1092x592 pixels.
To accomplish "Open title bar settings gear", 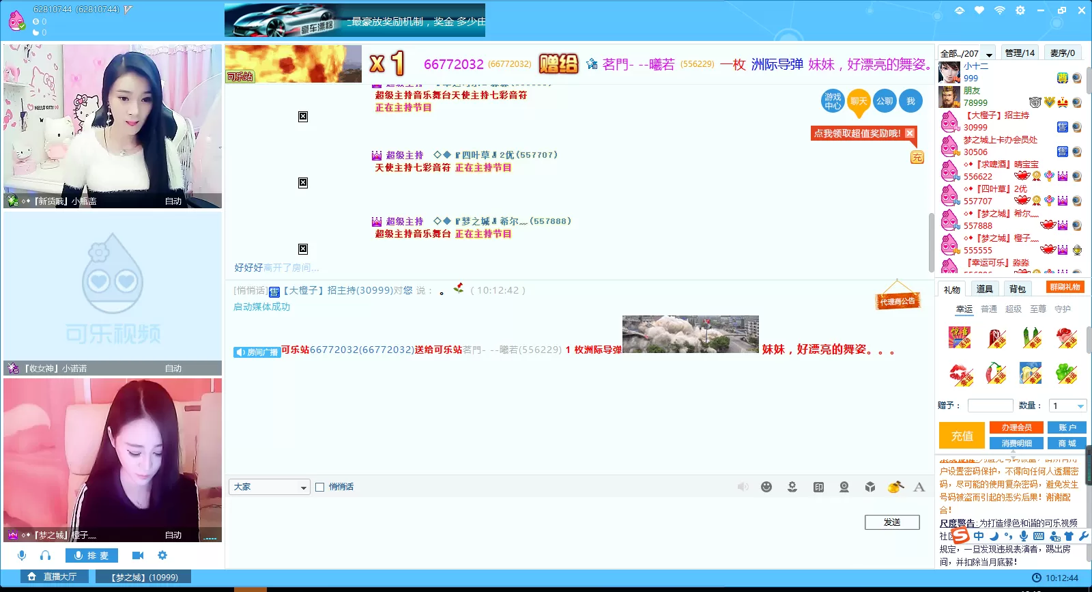I will pos(1020,10).
